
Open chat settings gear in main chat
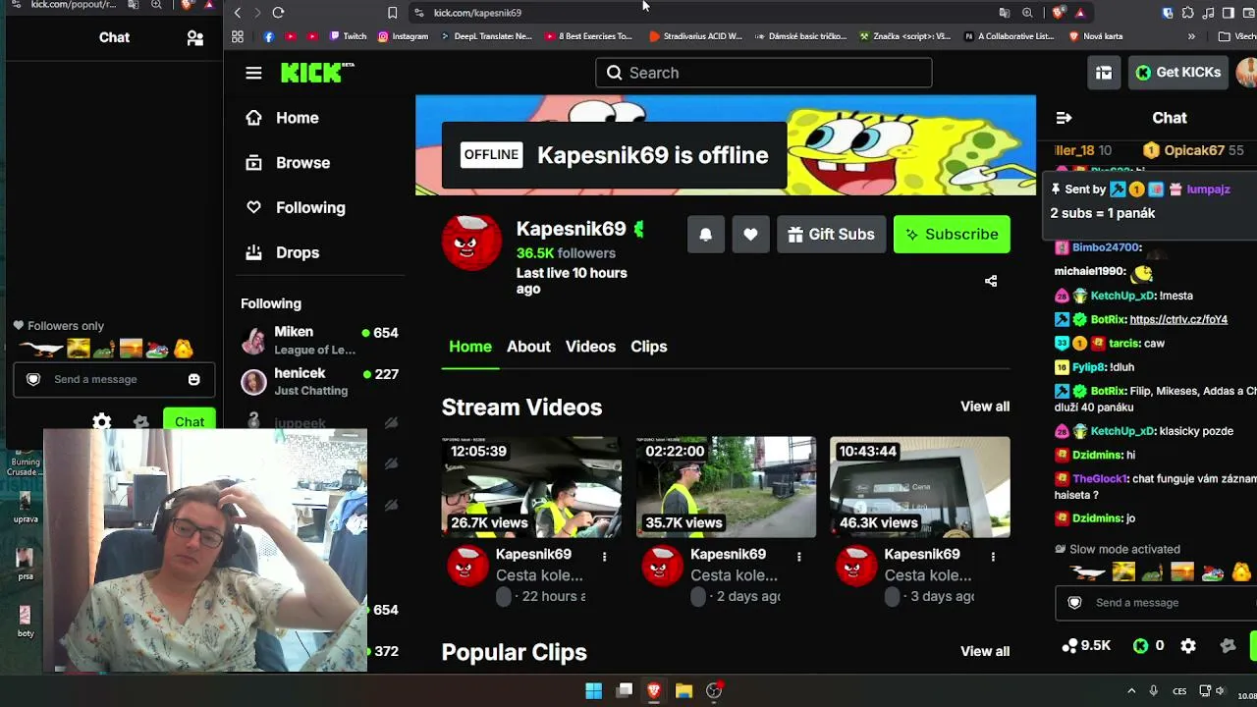pyautogui.click(x=1188, y=646)
